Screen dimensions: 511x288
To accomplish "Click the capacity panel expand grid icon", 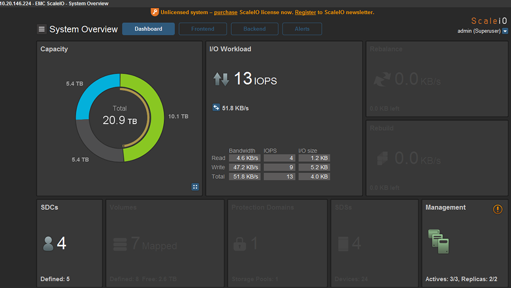I will [x=195, y=187].
